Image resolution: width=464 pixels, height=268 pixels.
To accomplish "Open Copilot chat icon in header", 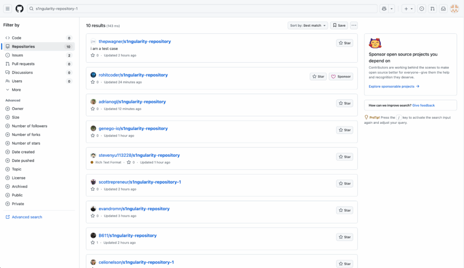I will click(x=384, y=9).
